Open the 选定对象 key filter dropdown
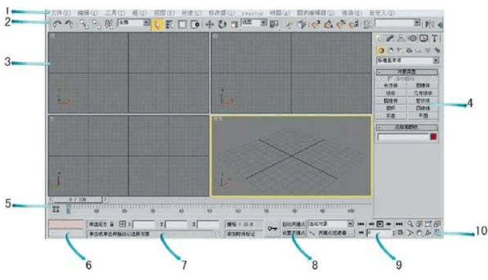Image resolution: width=488 pixels, height=280 pixels. (330, 224)
